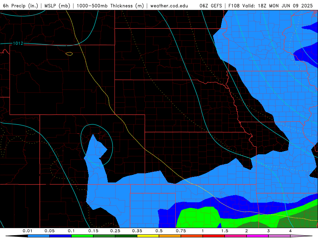
Task: Click the legend value 4
Action: [291, 231]
